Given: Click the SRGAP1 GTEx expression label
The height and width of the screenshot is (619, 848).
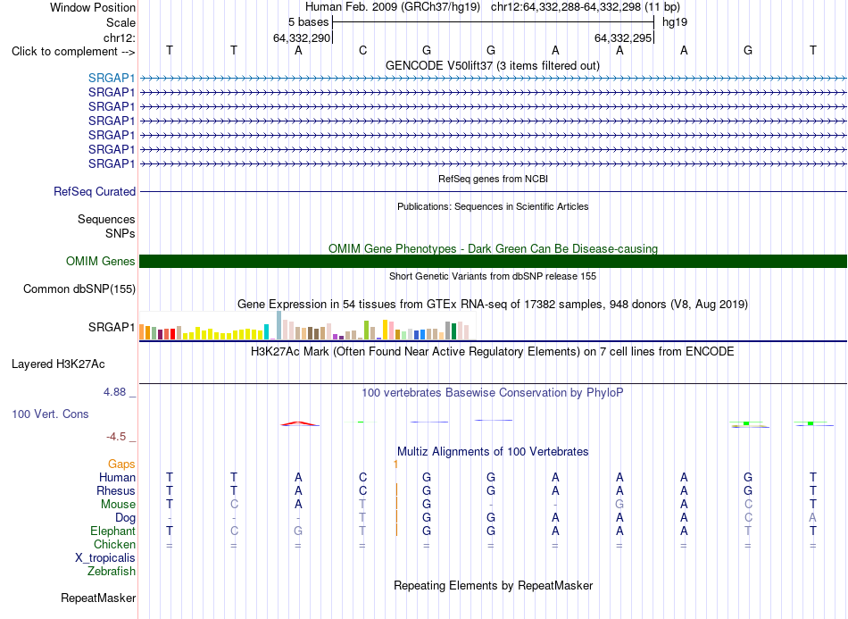Looking at the screenshot, I should click(112, 327).
